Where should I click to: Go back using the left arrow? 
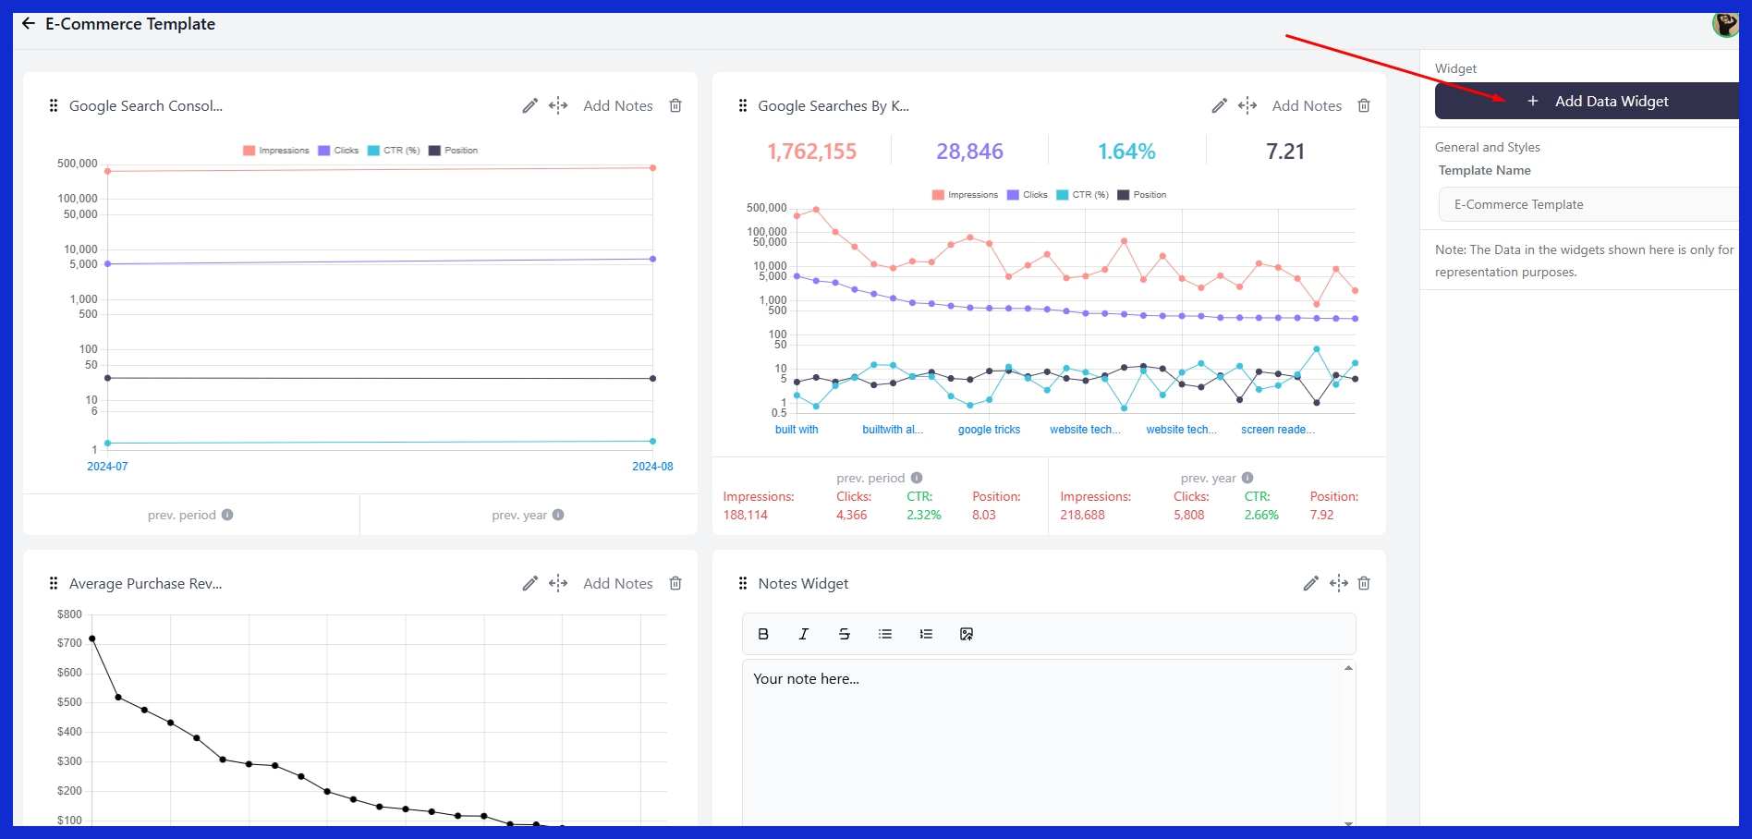click(27, 23)
